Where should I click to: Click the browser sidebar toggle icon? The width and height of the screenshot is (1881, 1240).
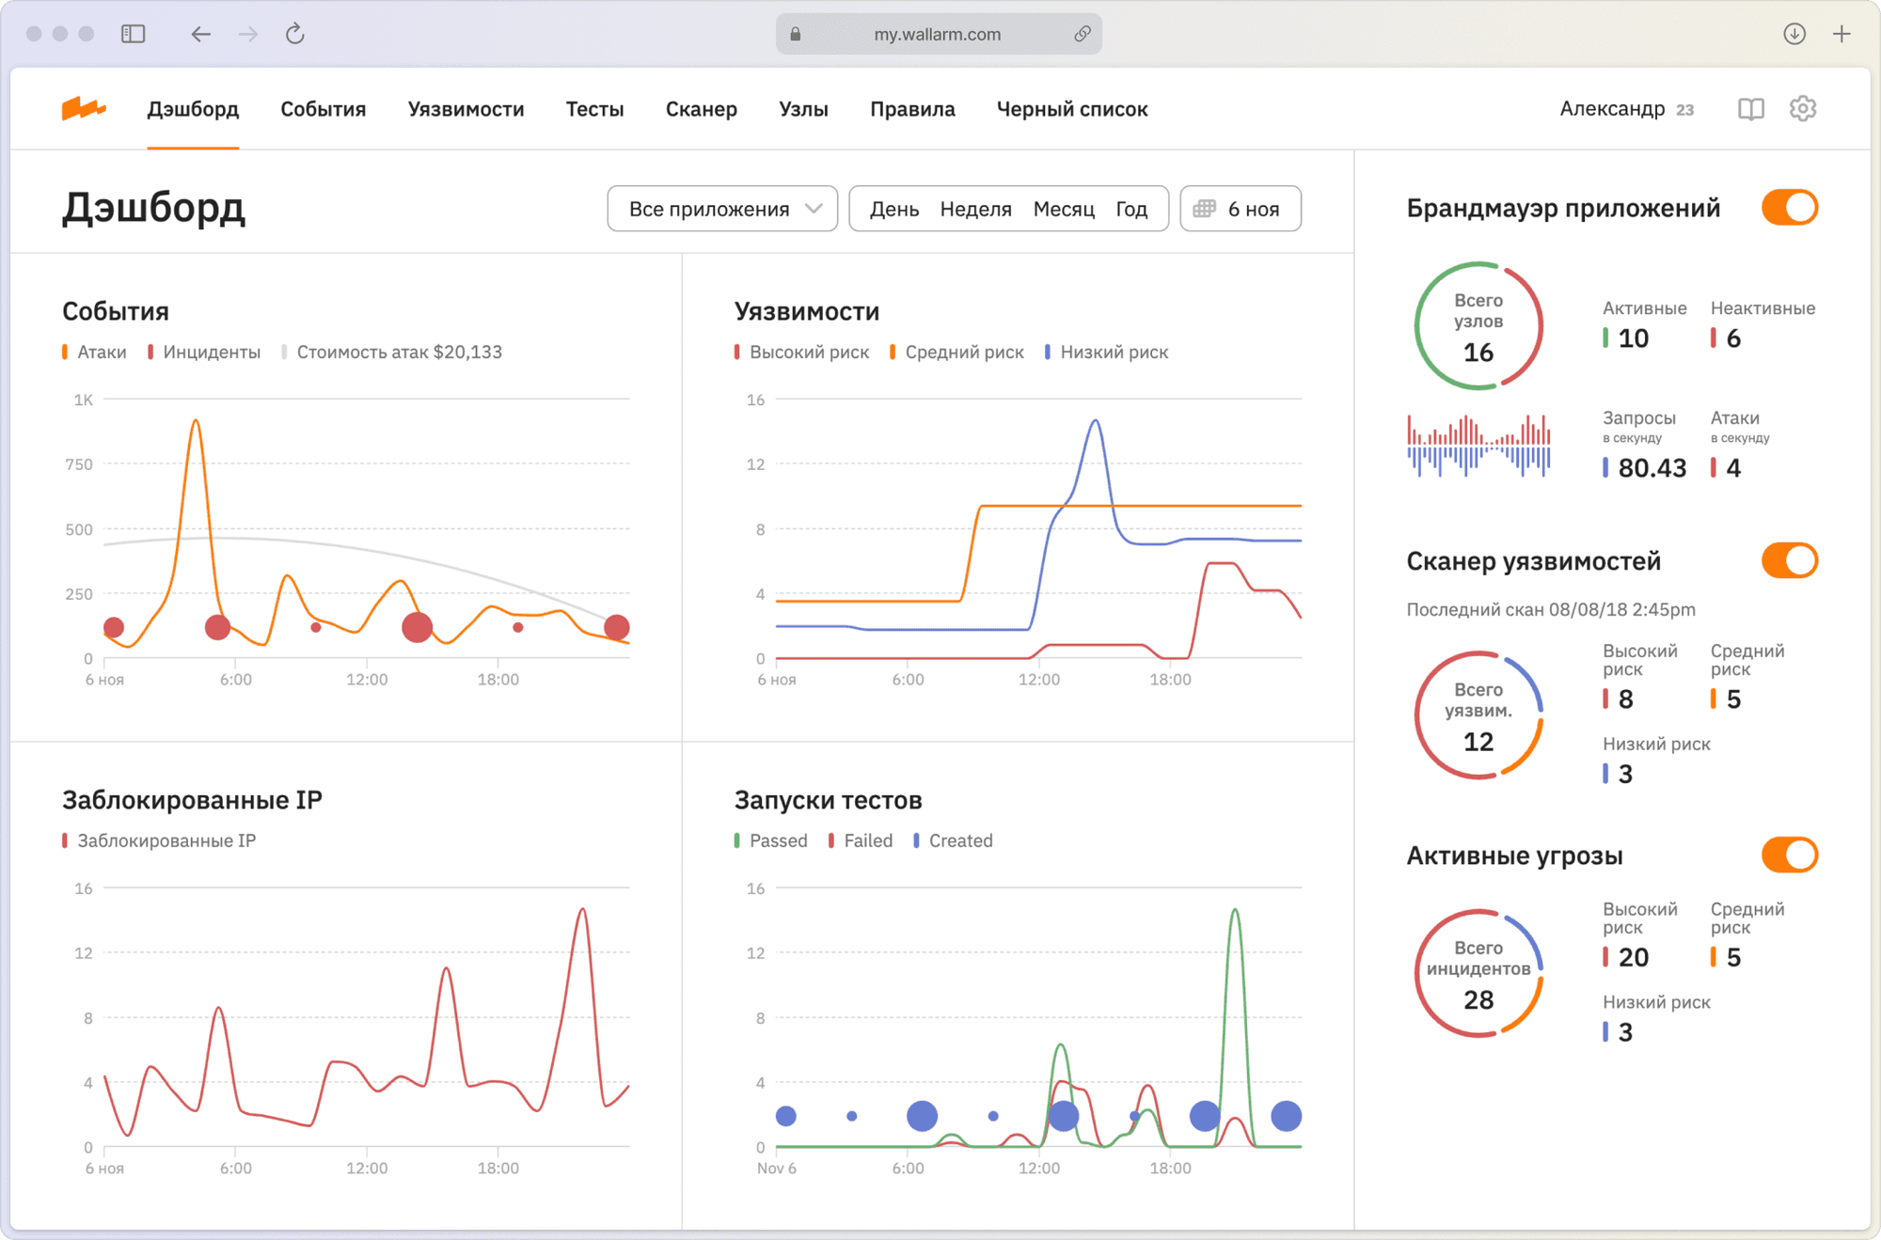[134, 34]
